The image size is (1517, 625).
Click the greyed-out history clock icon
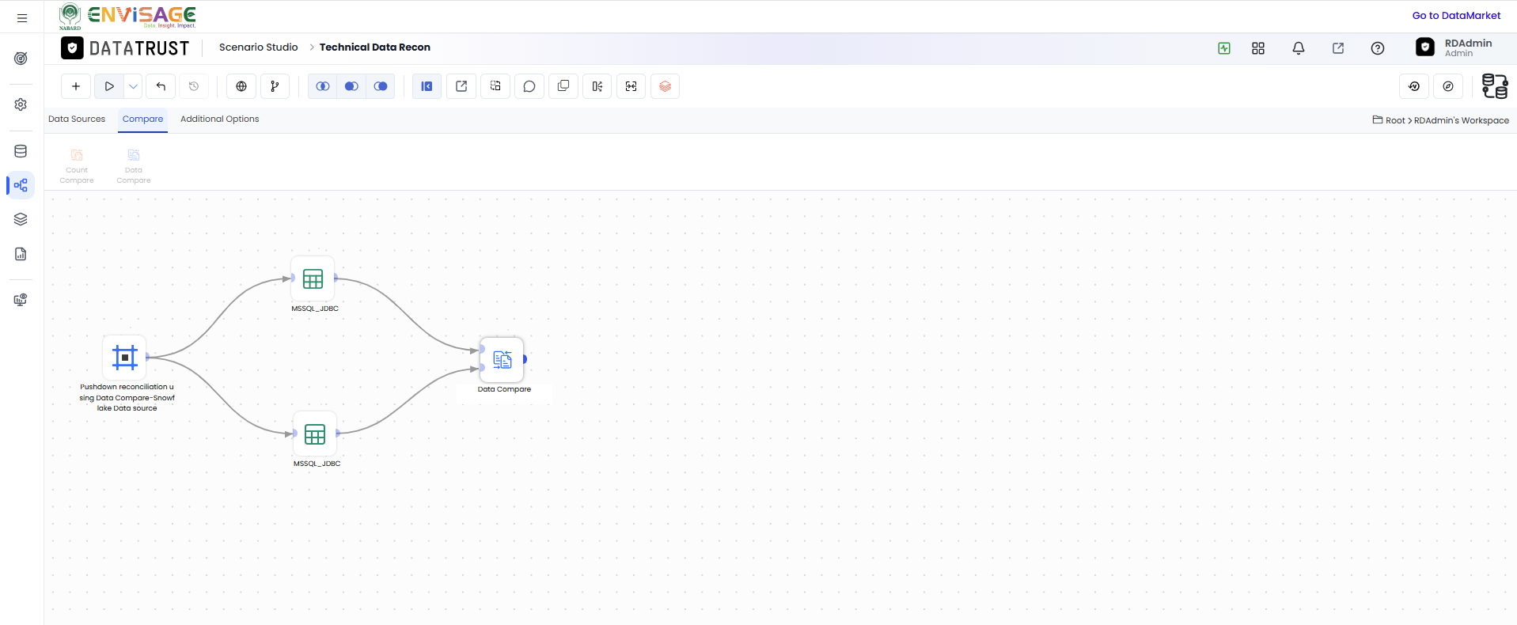pos(194,86)
